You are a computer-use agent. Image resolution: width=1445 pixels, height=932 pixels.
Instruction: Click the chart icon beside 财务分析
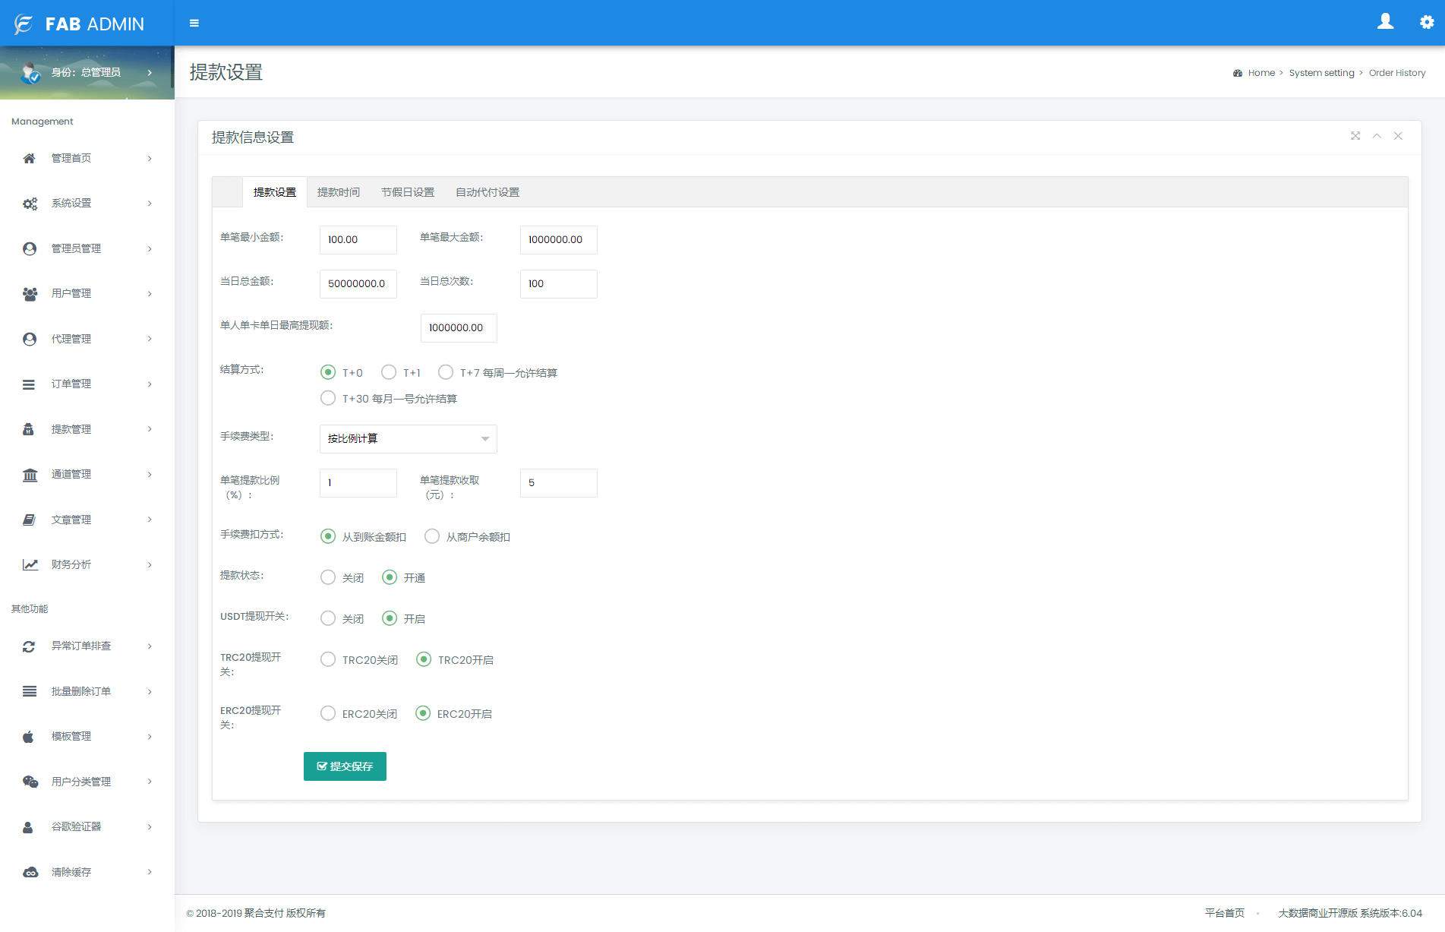[30, 564]
